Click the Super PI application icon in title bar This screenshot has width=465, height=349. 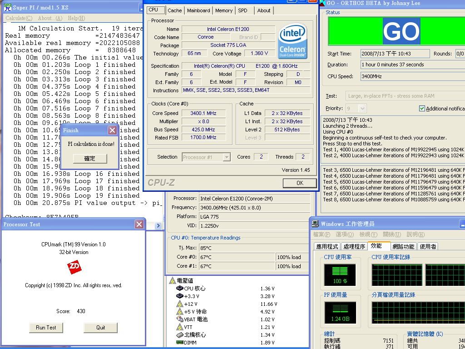point(8,7)
